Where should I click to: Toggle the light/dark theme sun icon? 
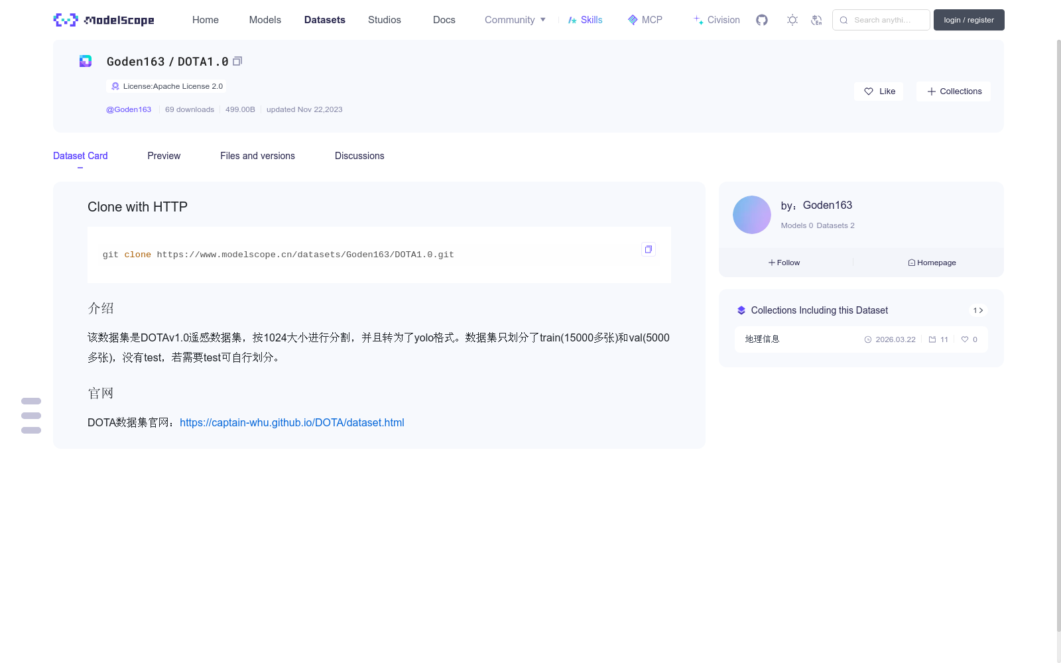click(792, 20)
